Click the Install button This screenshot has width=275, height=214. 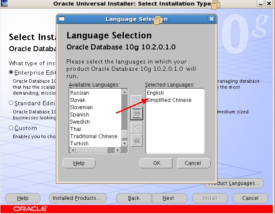[210, 198]
